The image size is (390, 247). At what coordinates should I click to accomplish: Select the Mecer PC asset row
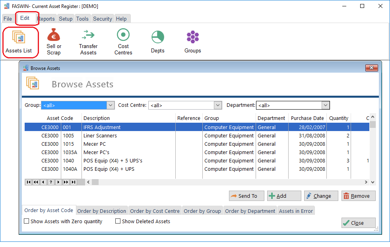pyautogui.click(x=197, y=144)
